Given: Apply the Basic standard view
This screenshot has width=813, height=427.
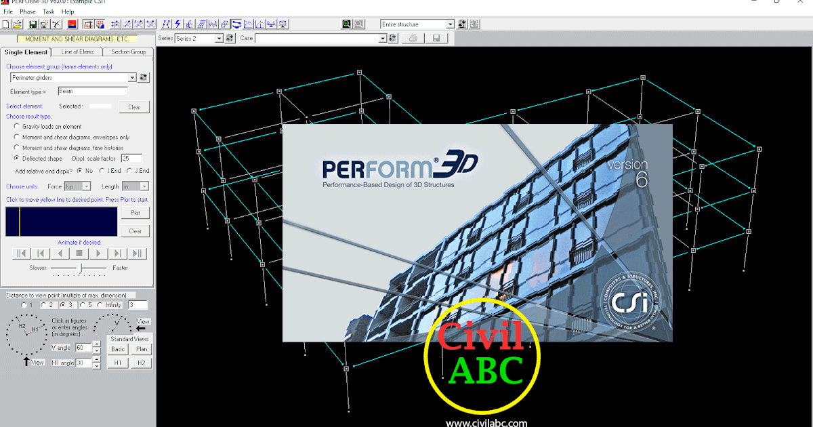Looking at the screenshot, I should [118, 349].
